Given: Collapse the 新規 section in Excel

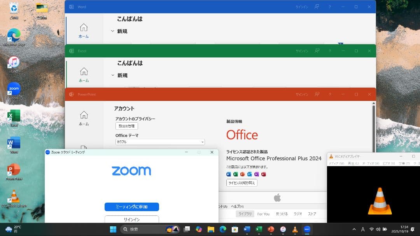Looking at the screenshot, I should (x=113, y=75).
